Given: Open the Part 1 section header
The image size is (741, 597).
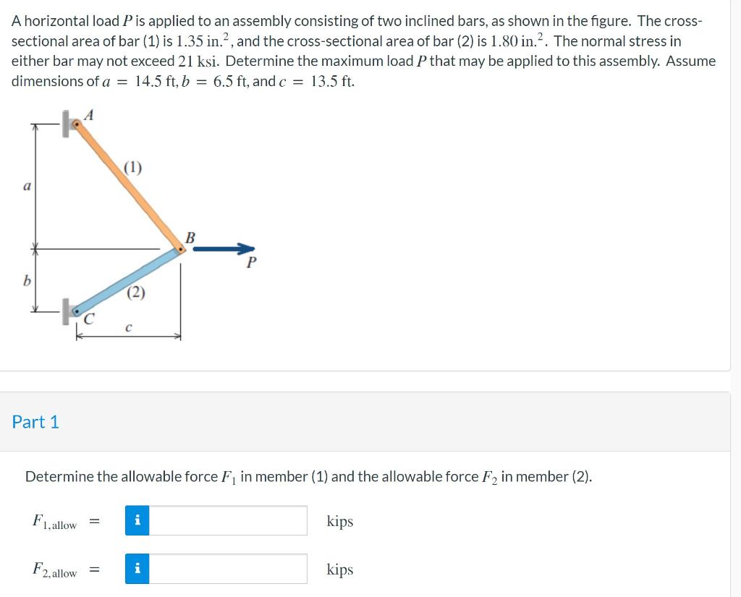Looking at the screenshot, I should pyautogui.click(x=35, y=422).
